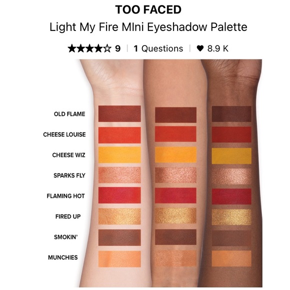Click the TOO FACED brand name
The height and width of the screenshot is (290, 290).
[148, 9]
